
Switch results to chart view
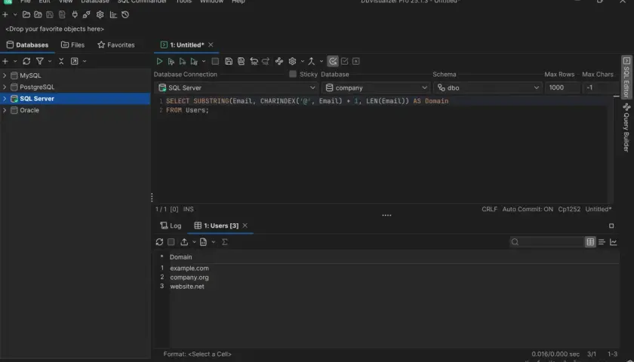(614, 242)
